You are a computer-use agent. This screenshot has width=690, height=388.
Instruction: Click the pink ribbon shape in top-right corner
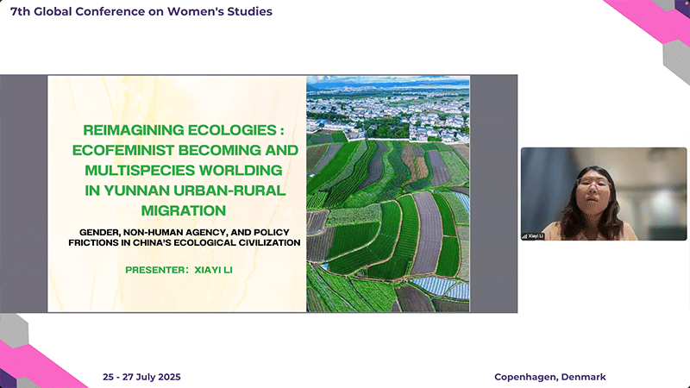[x=647, y=19]
